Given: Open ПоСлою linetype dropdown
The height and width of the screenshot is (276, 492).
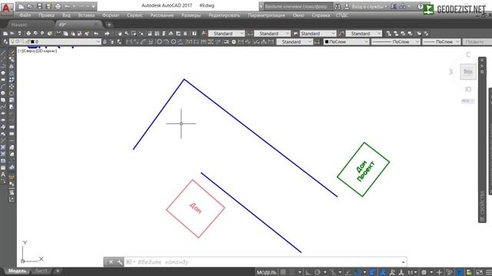Looking at the screenshot, I should tap(395, 41).
